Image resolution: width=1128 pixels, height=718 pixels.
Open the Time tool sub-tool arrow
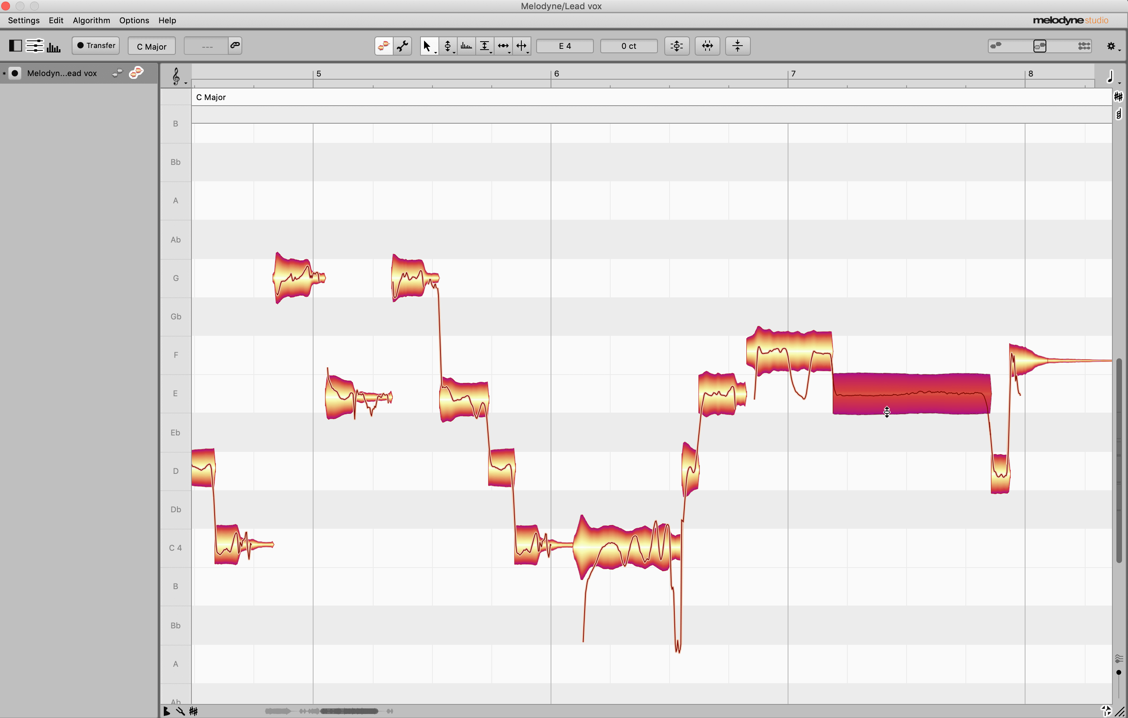click(x=509, y=52)
